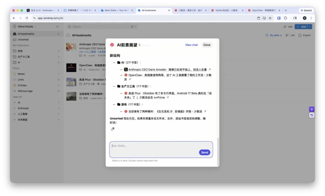The width and height of the screenshot is (325, 196).
Task: Open the browser extensions puzzle icon
Action: click(285, 18)
